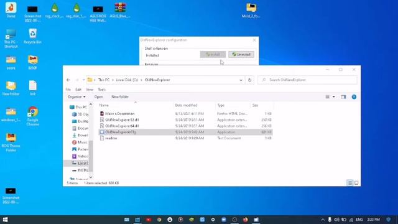Image resolution: width=398 pixels, height=224 pixels.
Task: Show hidden system tray icons
Action: click(x=323, y=220)
